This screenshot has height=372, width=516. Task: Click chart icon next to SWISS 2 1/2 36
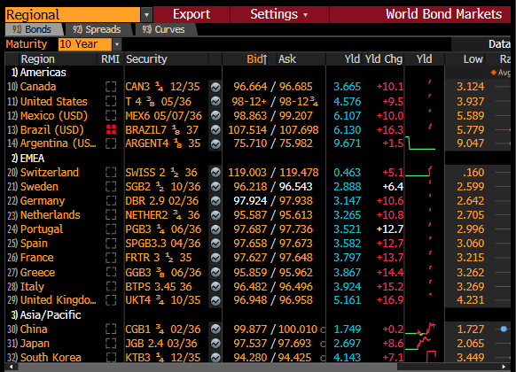click(215, 172)
